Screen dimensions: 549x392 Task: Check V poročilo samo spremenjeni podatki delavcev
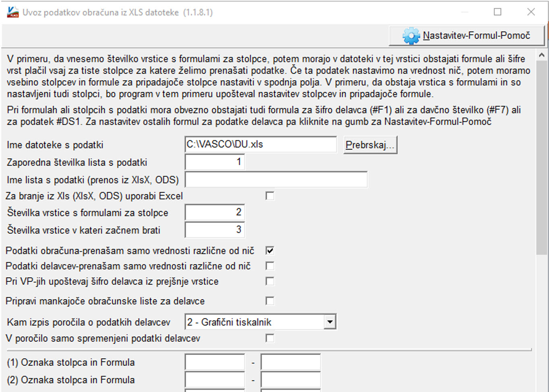[x=270, y=338]
